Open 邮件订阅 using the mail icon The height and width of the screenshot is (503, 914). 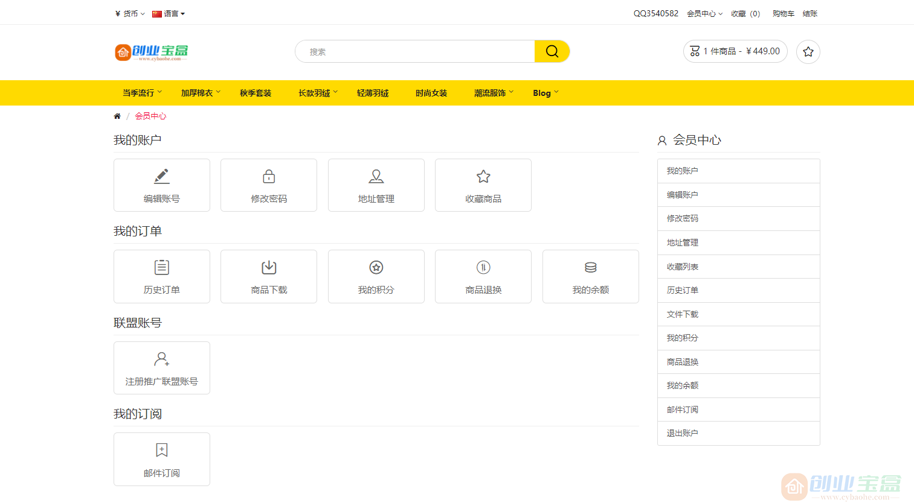[x=161, y=450]
